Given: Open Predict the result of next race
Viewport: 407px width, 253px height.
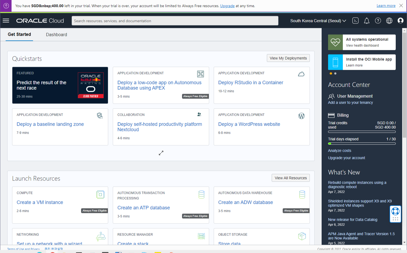Looking at the screenshot, I should pyautogui.click(x=41, y=85).
